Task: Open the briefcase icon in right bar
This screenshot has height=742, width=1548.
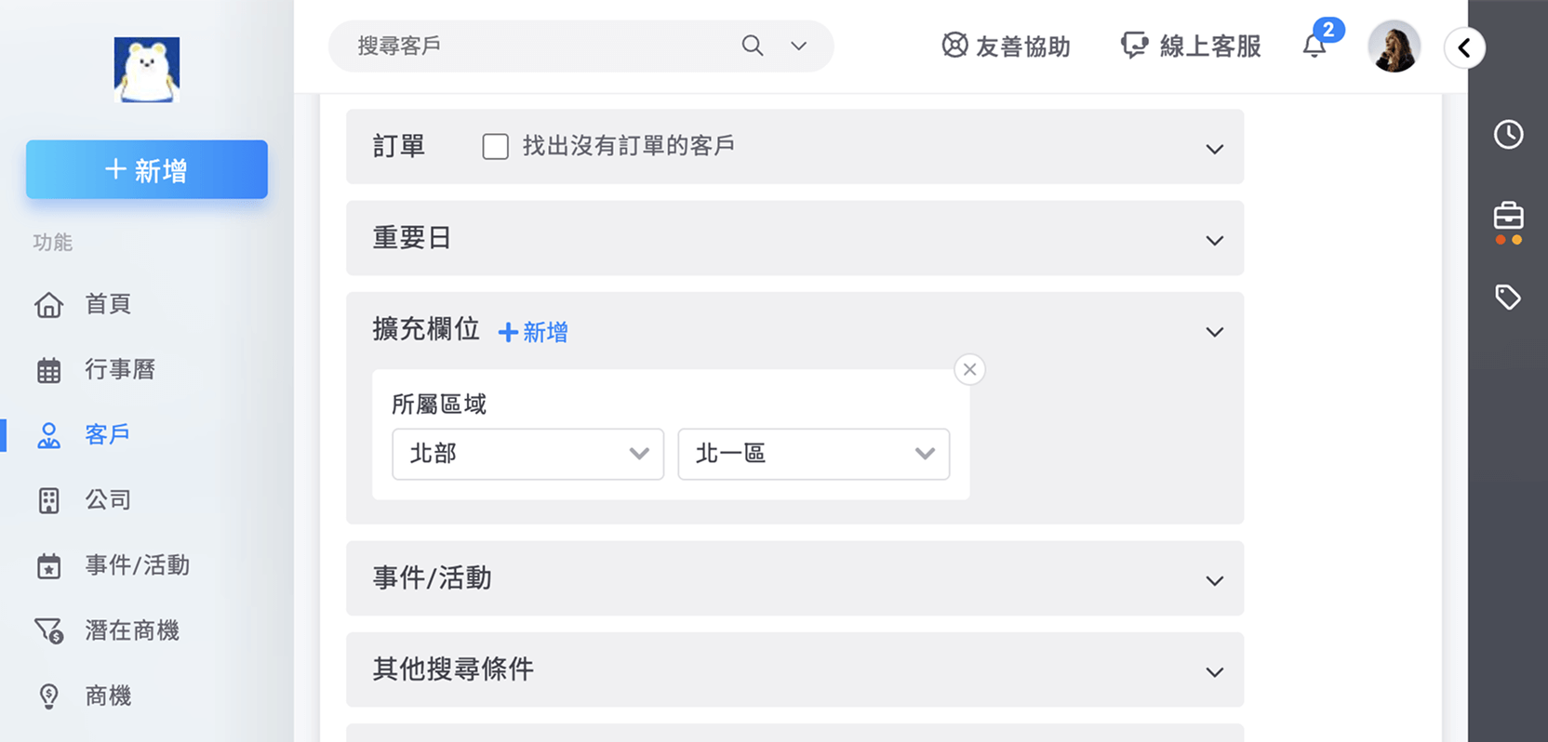Action: click(x=1509, y=217)
